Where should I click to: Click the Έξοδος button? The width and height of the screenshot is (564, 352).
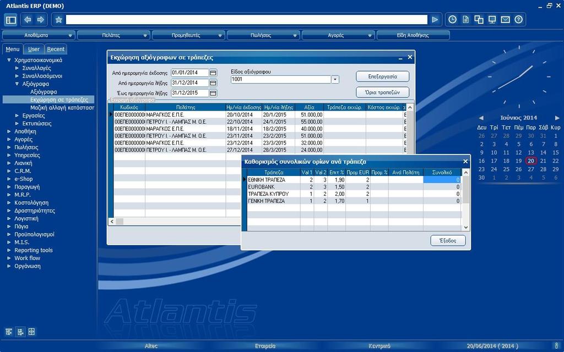(448, 241)
